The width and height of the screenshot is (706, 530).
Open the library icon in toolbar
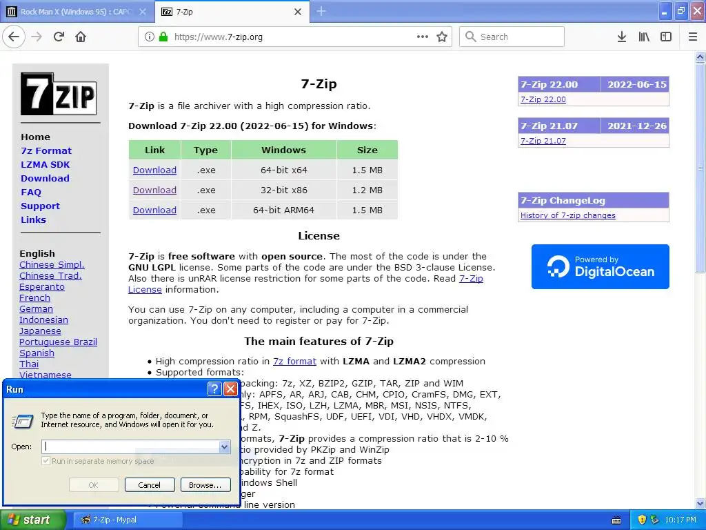(644, 37)
